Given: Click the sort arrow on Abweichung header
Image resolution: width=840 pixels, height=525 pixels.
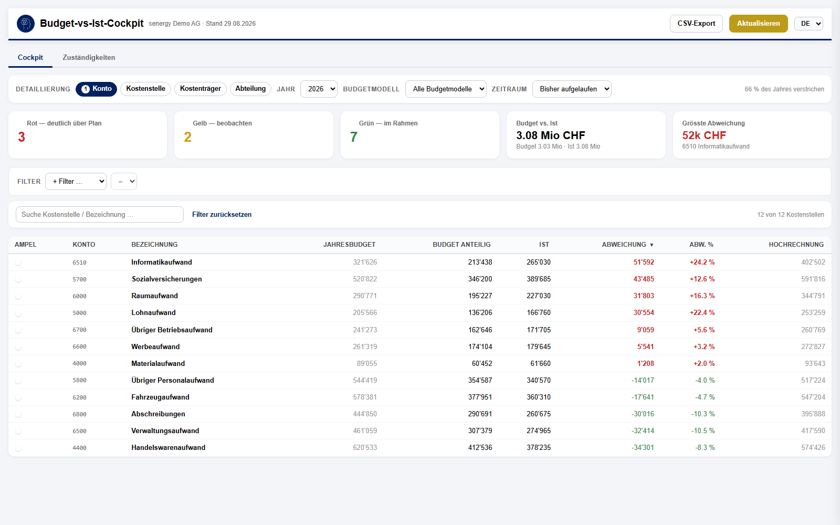Looking at the screenshot, I should (652, 245).
